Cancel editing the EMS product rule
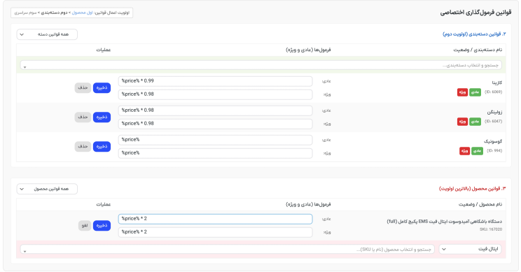Screen dimensions: 521x272 (85, 226)
